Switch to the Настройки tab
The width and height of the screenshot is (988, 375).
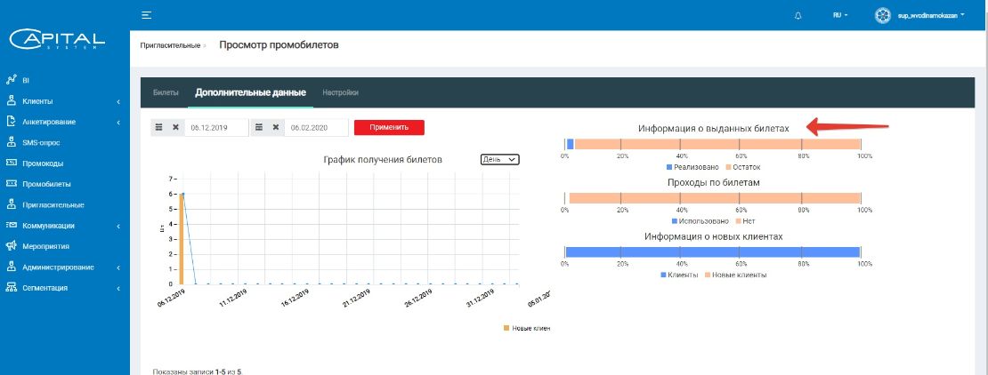coord(340,92)
